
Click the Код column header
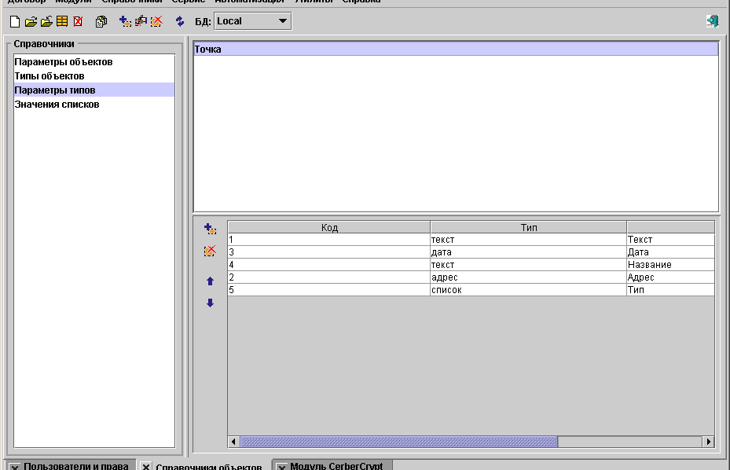tap(329, 227)
